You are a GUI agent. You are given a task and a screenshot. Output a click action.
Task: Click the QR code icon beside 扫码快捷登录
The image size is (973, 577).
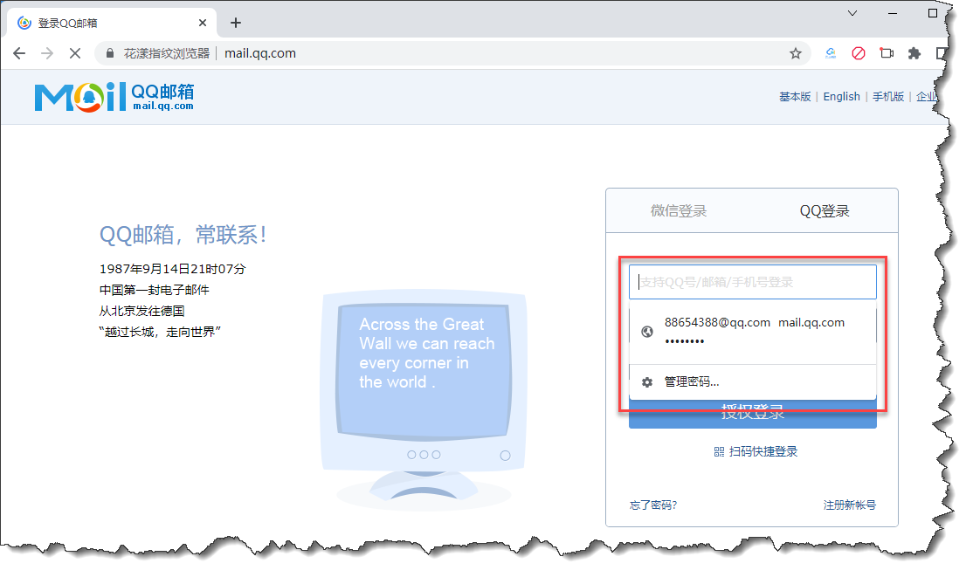click(719, 451)
